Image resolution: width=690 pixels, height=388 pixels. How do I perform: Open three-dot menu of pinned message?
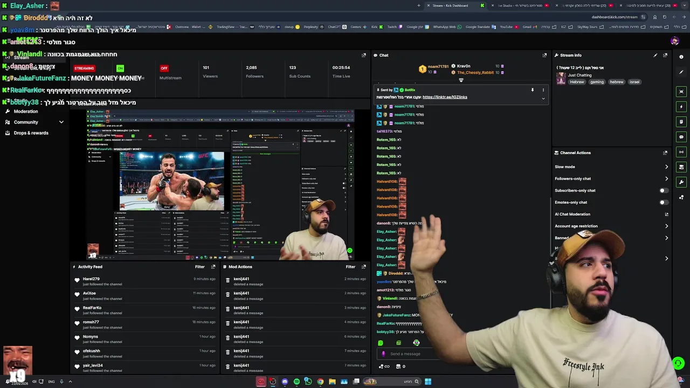coord(543,90)
